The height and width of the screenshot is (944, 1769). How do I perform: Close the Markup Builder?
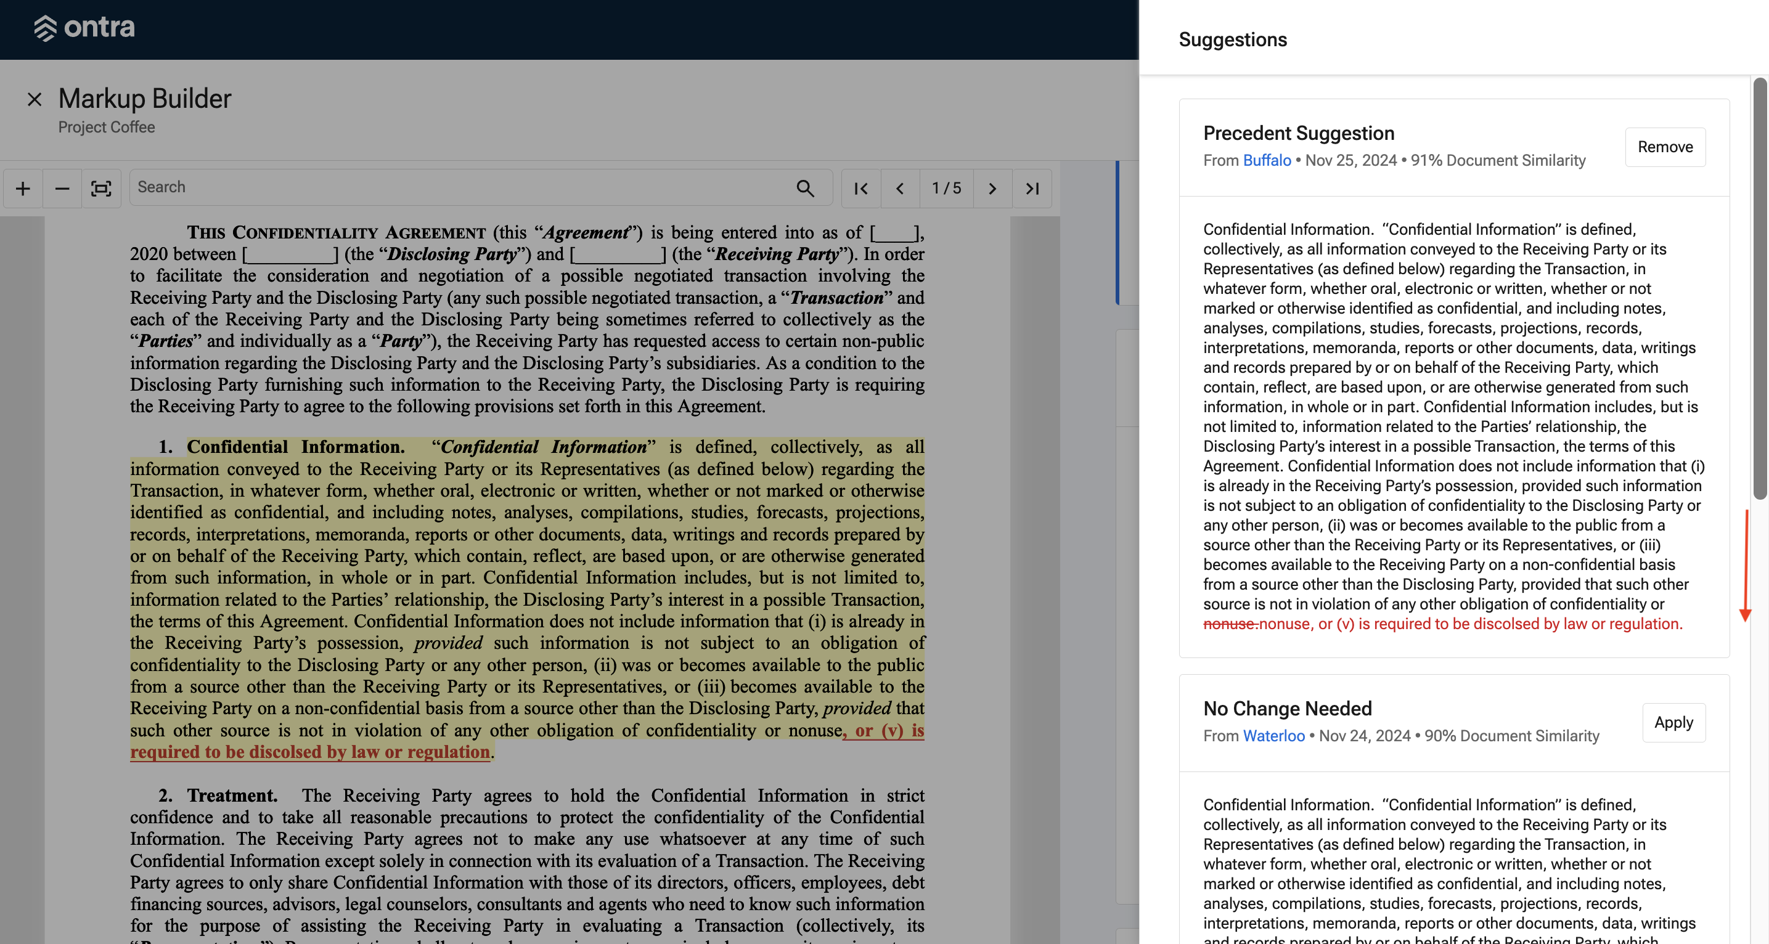[x=35, y=100]
